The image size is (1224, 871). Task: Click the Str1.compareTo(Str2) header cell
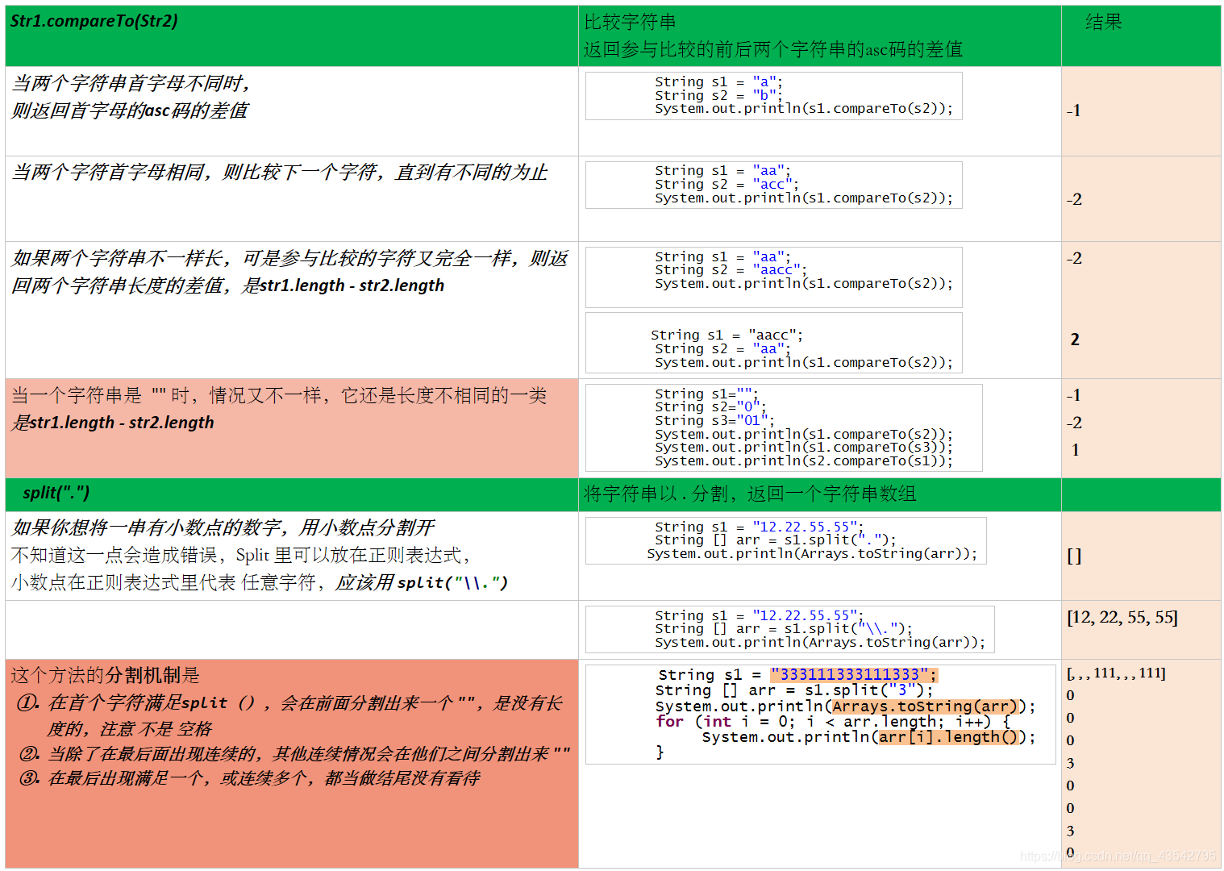coord(291,35)
